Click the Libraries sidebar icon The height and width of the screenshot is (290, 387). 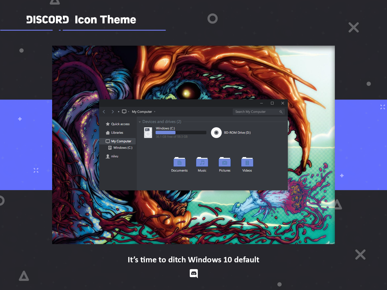(108, 133)
